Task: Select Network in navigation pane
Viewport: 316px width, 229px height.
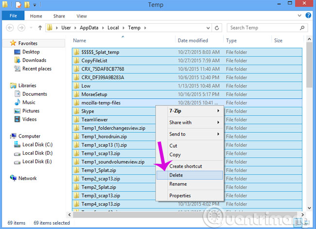Action: pos(27,178)
